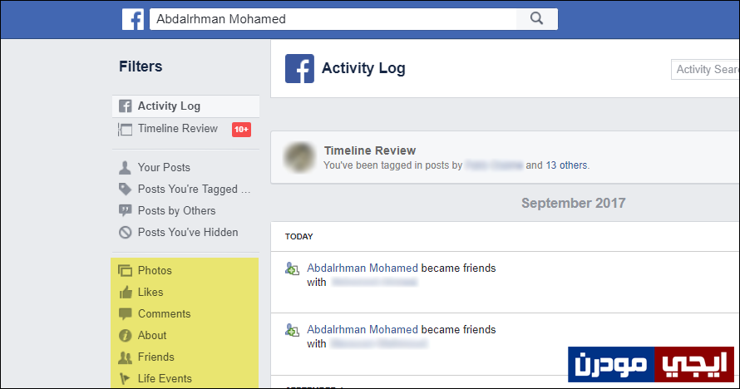Click the 10+ Timeline Review badge
Screen dimensions: 740x389
point(241,129)
